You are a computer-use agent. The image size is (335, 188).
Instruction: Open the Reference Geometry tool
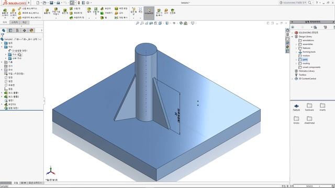(x=134, y=11)
